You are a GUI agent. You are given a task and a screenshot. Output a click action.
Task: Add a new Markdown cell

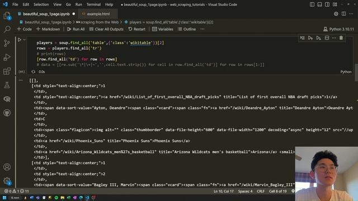(48, 29)
